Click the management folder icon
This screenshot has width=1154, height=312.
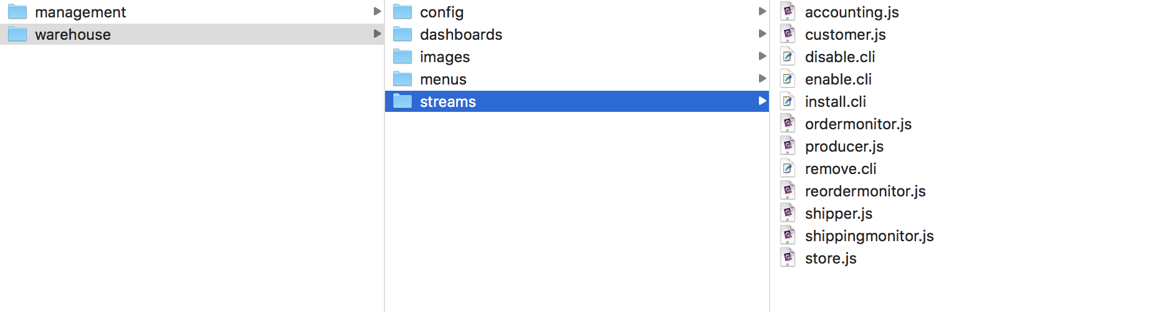point(17,12)
